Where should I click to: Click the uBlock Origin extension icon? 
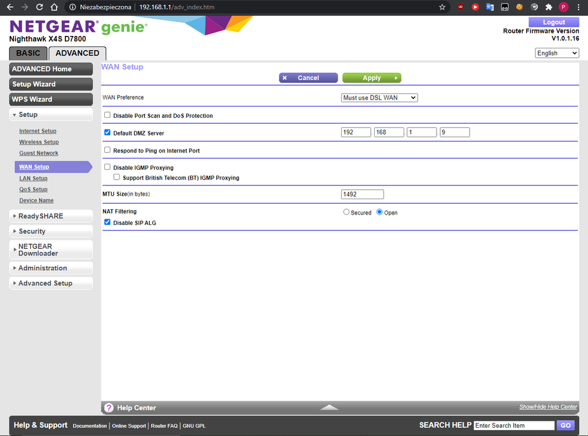click(x=460, y=7)
